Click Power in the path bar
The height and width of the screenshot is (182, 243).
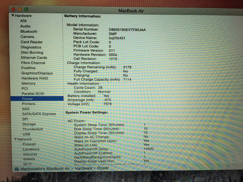[103, 168]
